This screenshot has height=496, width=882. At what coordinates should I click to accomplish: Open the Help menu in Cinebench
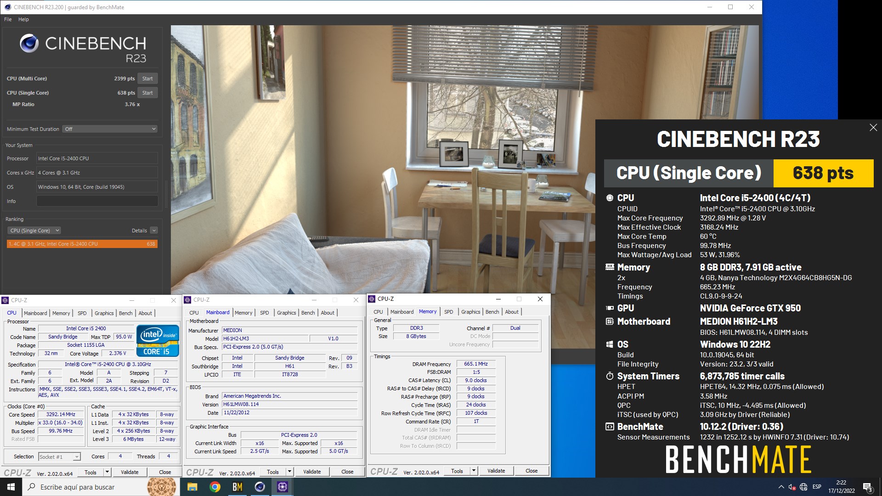tap(23, 19)
